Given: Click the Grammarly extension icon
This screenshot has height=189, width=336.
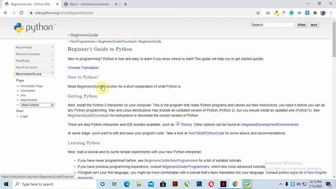Looking at the screenshot, I should (x=291, y=13).
